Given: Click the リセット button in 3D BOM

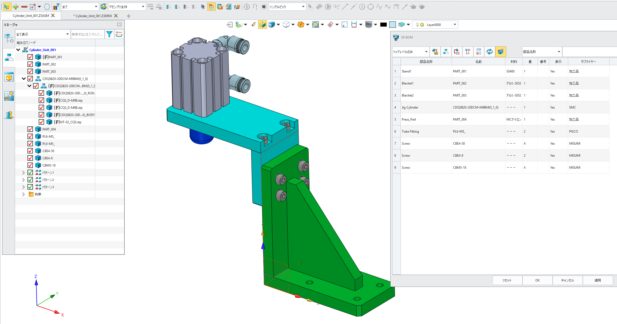Looking at the screenshot, I should click(507, 280).
